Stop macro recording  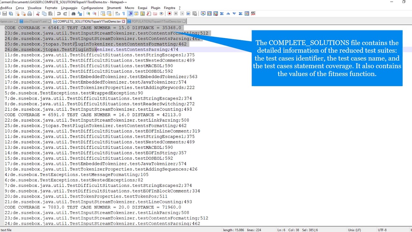(176, 14)
